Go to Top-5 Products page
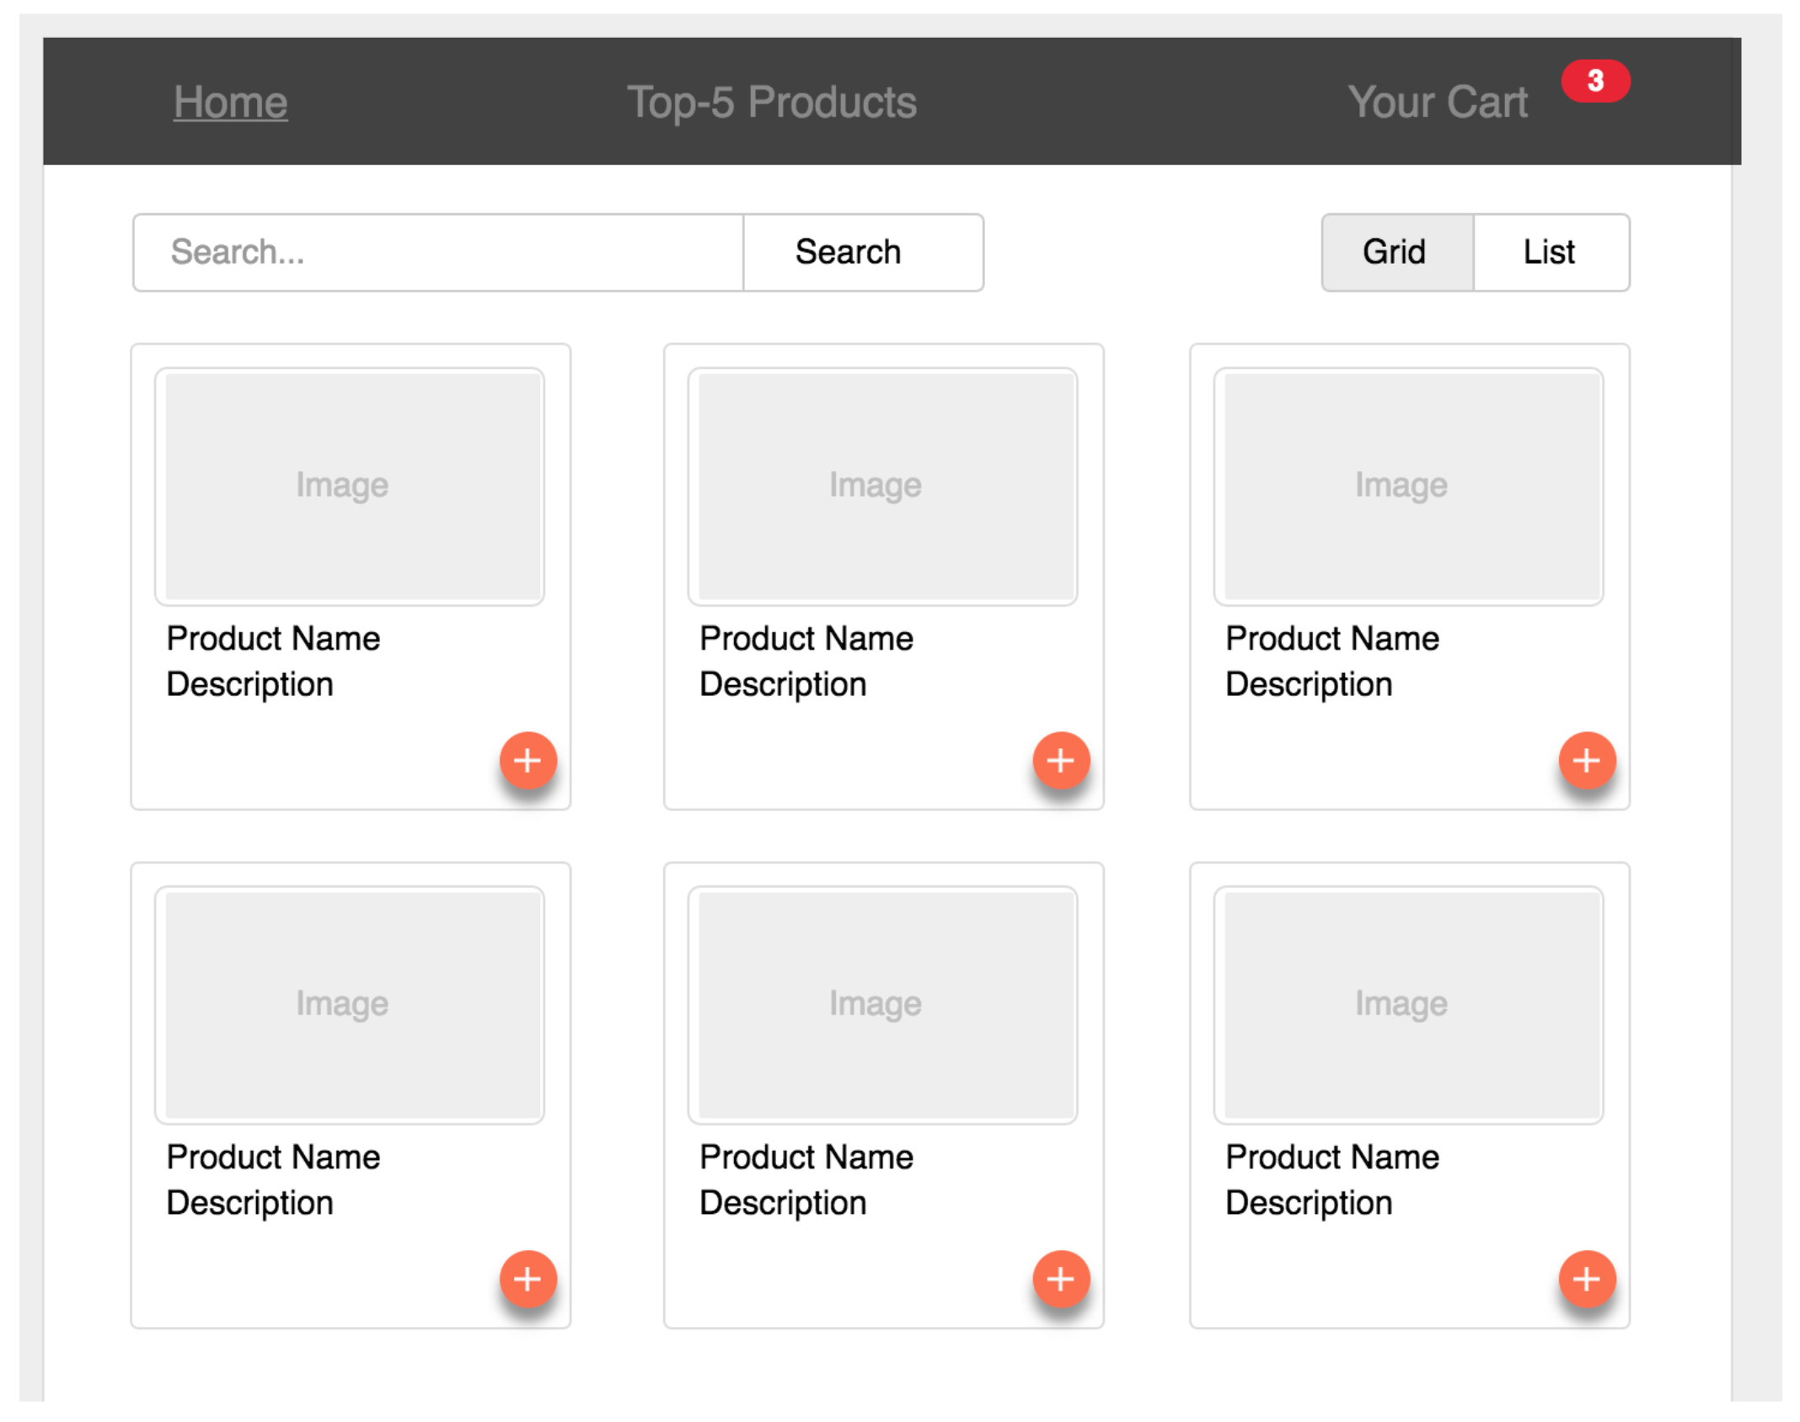Image resolution: width=1800 pixels, height=1422 pixels. 771,102
